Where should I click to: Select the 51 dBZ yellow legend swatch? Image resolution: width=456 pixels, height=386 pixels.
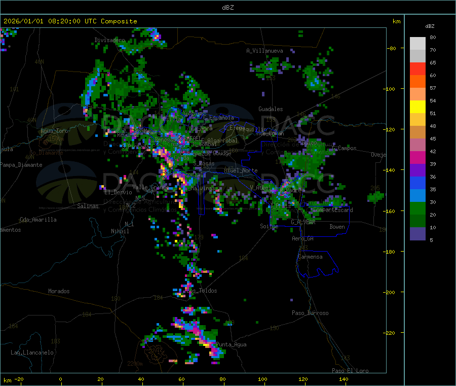pyautogui.click(x=417, y=107)
